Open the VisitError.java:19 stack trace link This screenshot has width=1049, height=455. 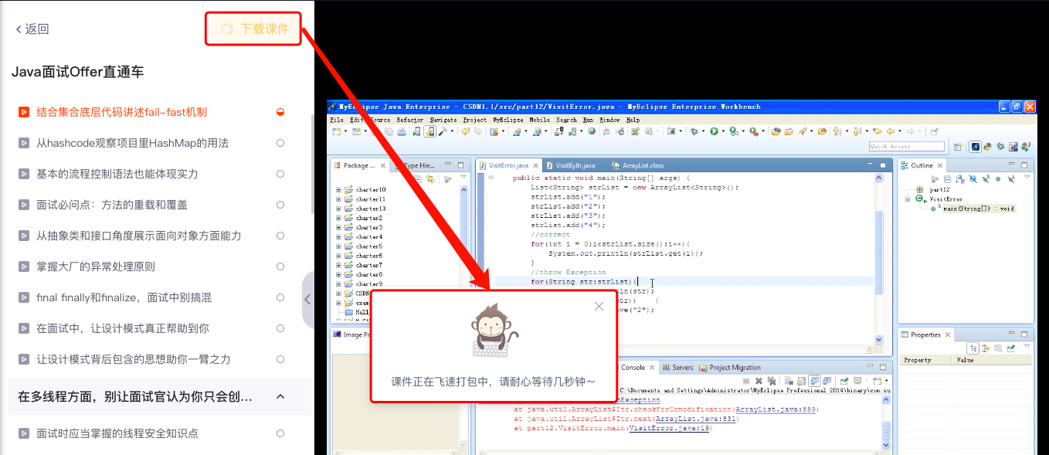[669, 428]
